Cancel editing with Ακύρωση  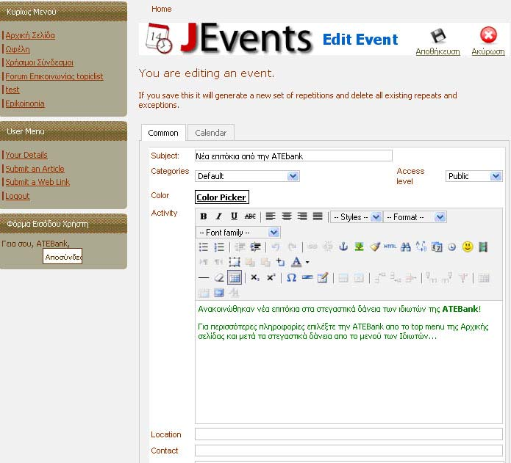pos(488,42)
